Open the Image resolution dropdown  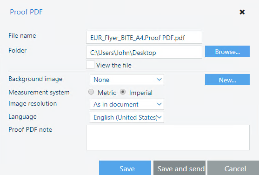(127, 104)
